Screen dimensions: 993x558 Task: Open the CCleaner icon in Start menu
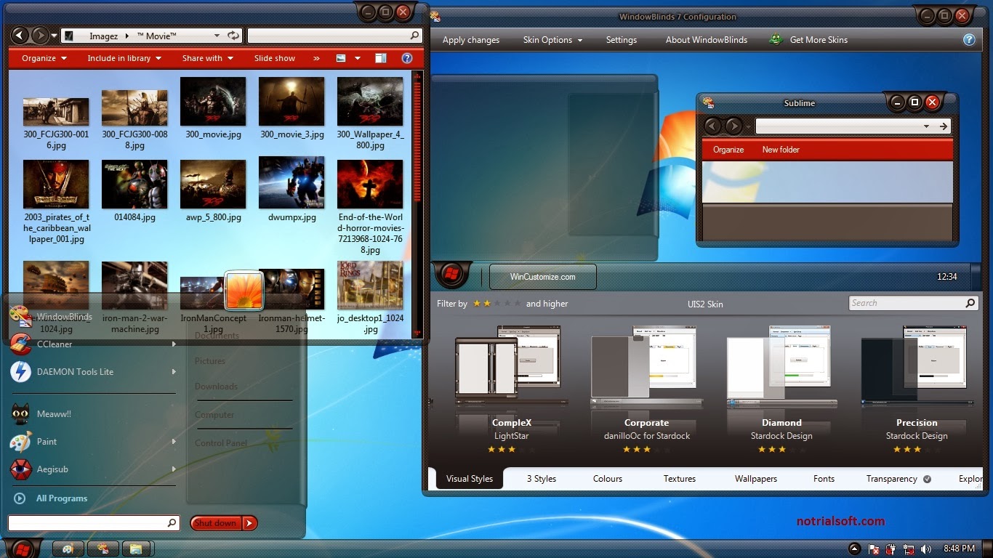[x=20, y=344]
